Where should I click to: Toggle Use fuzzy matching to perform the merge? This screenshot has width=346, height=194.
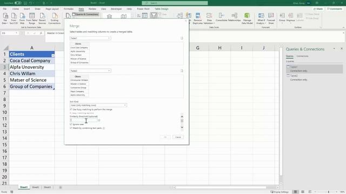coord(71,109)
